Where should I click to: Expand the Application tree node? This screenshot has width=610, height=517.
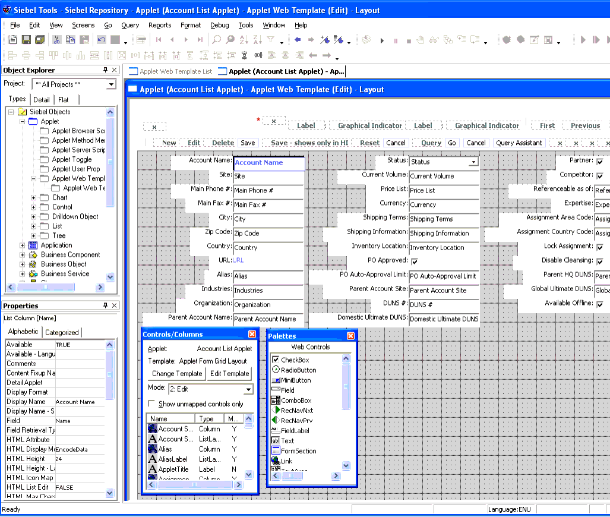(22, 245)
